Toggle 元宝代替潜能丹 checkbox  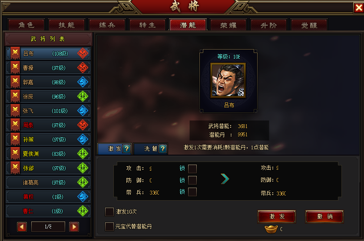(109, 227)
